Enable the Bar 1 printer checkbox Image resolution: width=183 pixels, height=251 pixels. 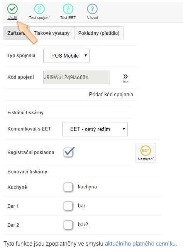[x=68, y=206]
